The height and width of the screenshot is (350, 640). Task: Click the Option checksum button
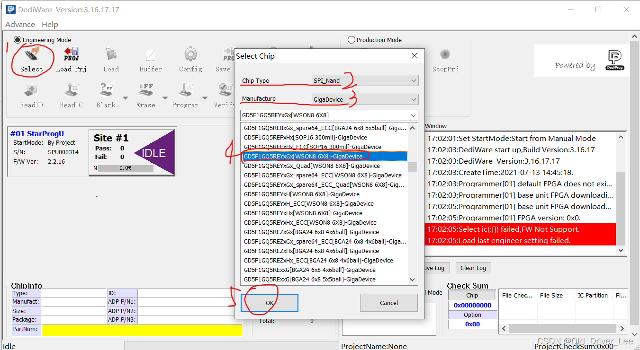[472, 315]
